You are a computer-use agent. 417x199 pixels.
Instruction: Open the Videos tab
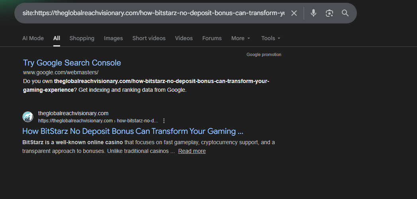coord(184,38)
